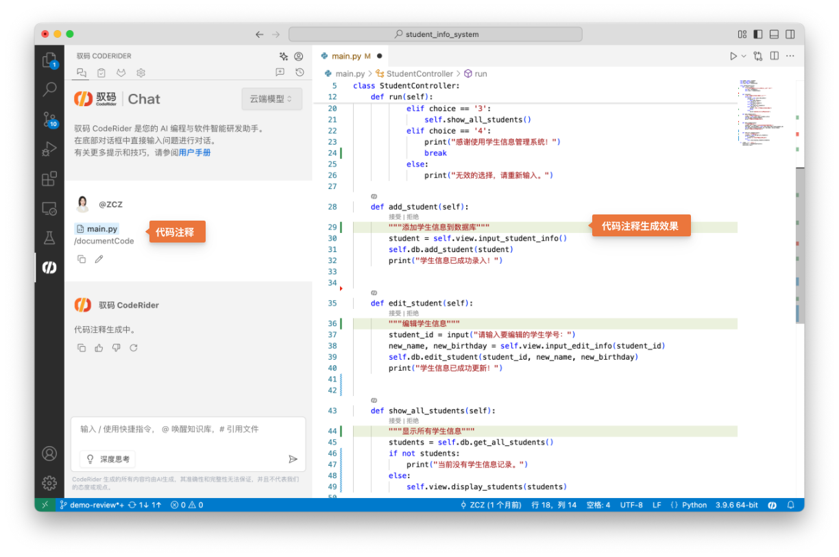The image size is (839, 557).
Task: Open the user profile icon in CodeRider header
Action: coord(299,56)
